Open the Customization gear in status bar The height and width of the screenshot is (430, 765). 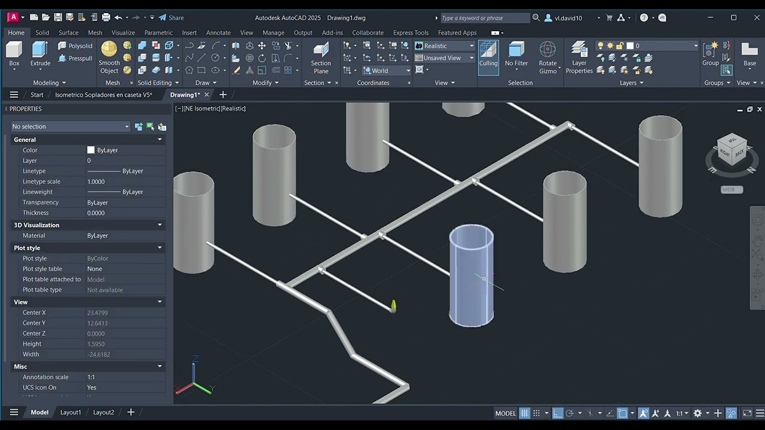coord(697,413)
